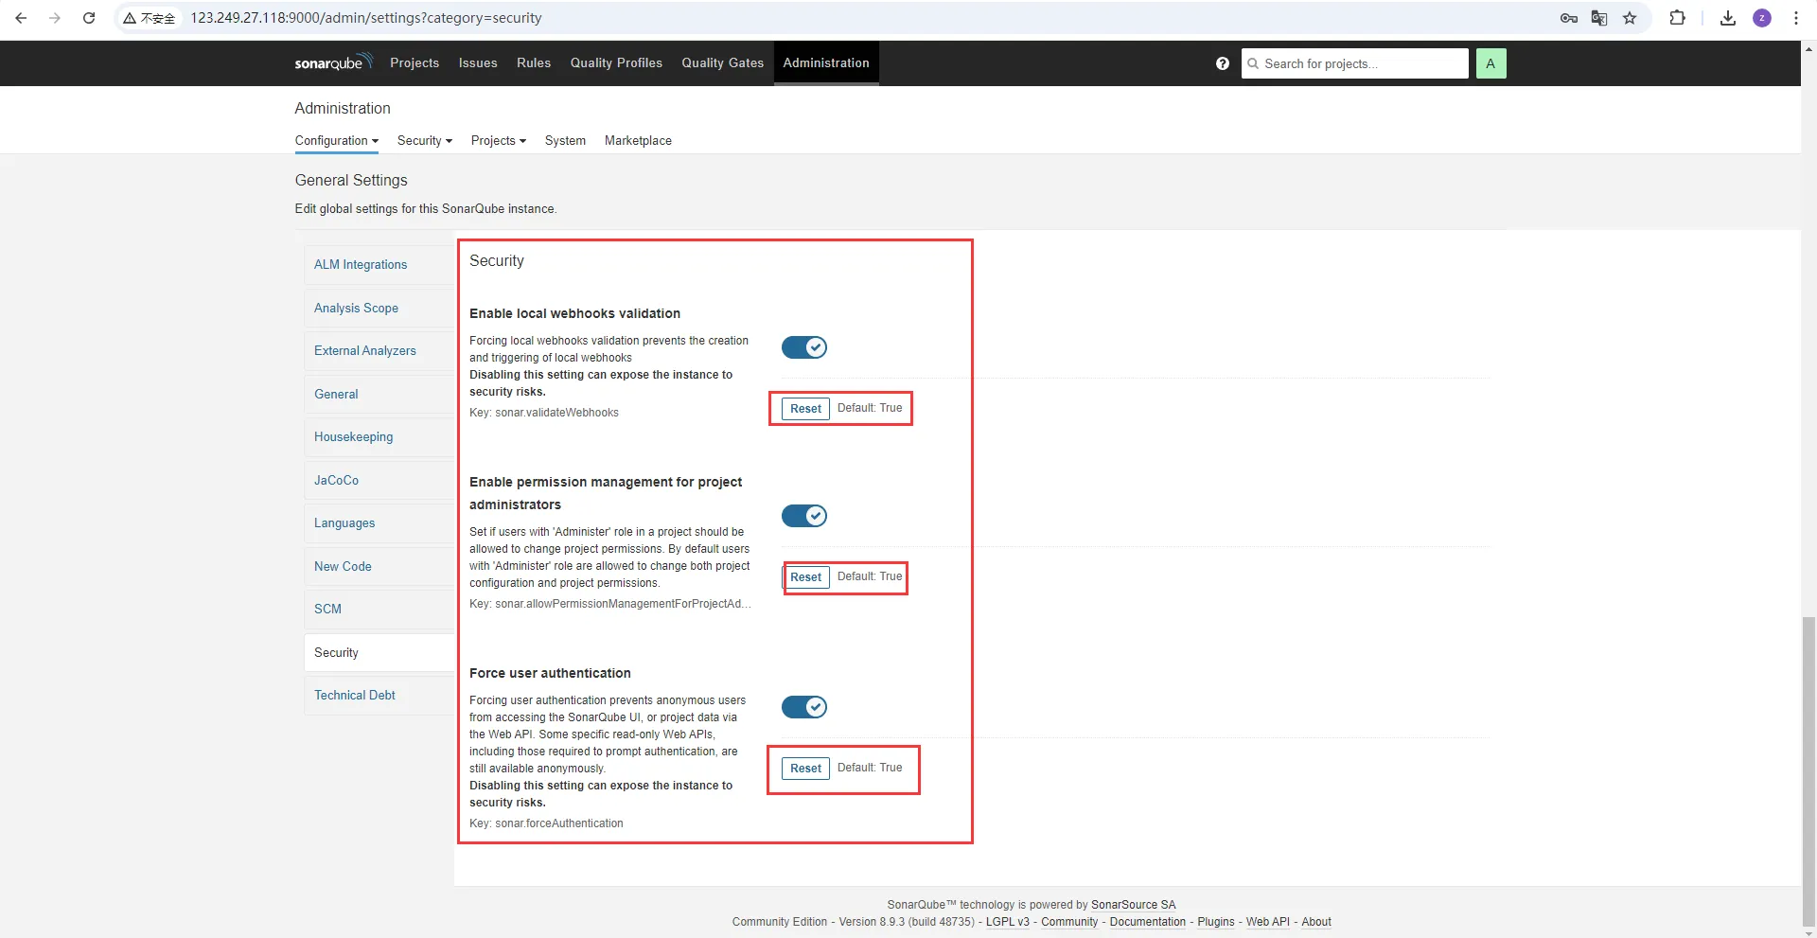Open the Documentation footer link
This screenshot has height=938, width=1817.
pos(1147,922)
